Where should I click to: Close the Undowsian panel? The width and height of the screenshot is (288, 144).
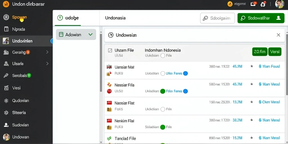click(x=278, y=35)
